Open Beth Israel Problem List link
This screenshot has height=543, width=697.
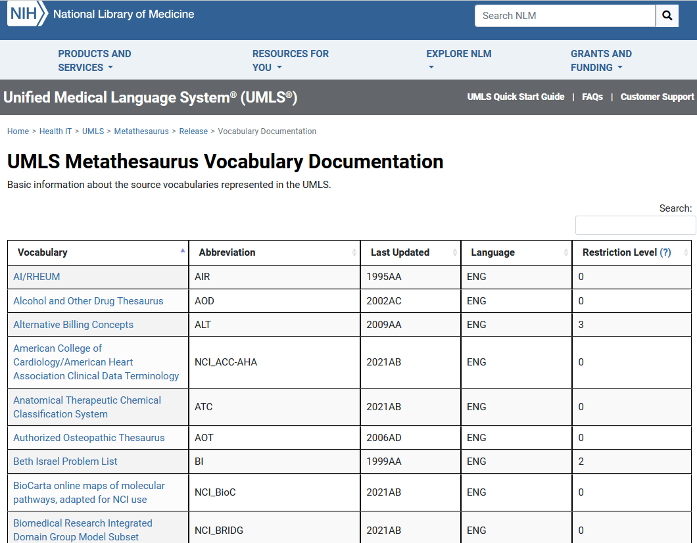coord(65,461)
